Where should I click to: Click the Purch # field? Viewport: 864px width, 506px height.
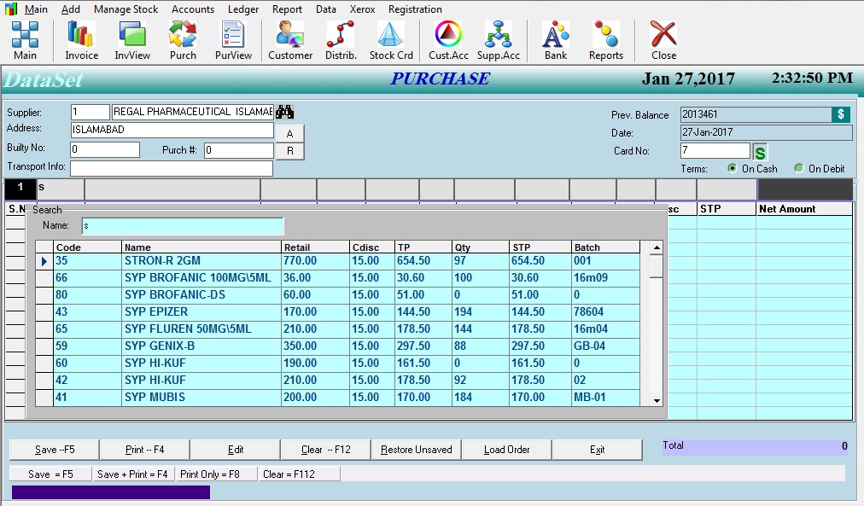[239, 150]
